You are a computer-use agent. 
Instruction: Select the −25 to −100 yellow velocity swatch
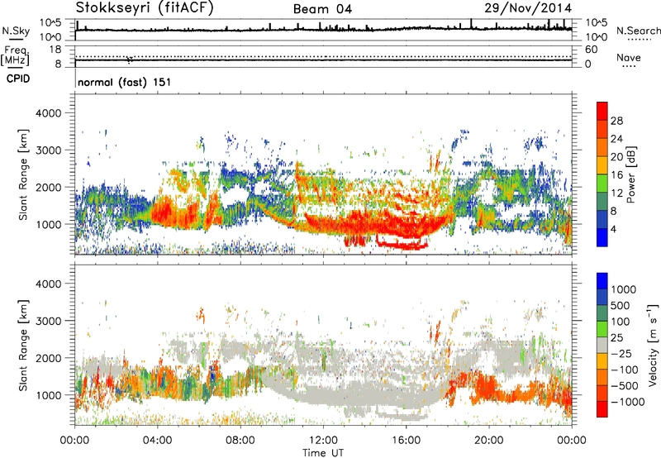[x=602, y=361]
